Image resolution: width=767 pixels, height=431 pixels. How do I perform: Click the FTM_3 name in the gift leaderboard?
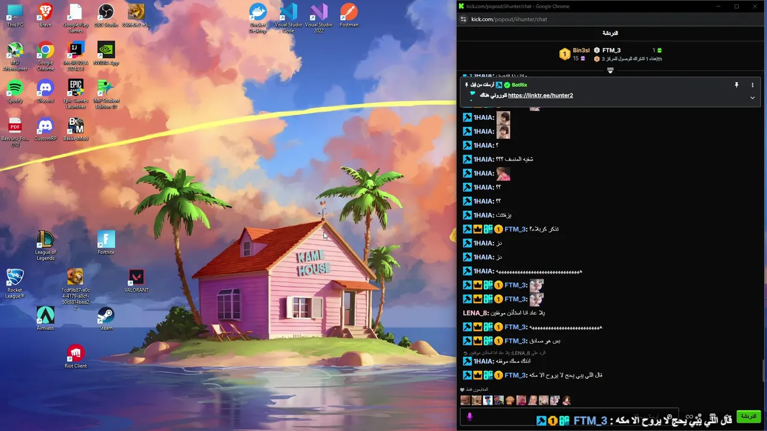[611, 50]
